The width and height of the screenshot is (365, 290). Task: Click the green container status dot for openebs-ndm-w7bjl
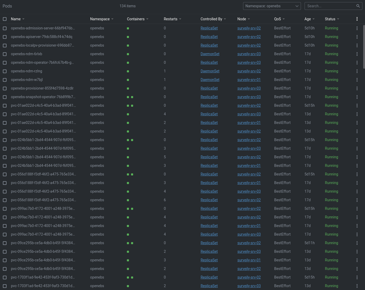tap(128, 80)
